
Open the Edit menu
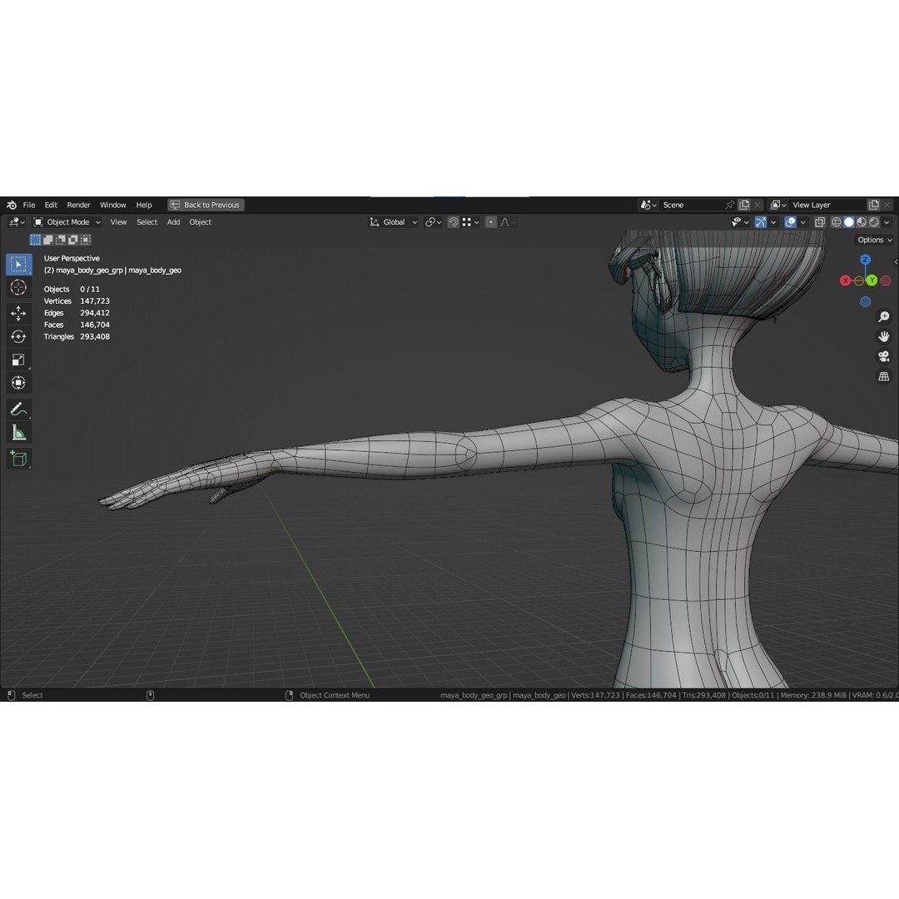[51, 205]
